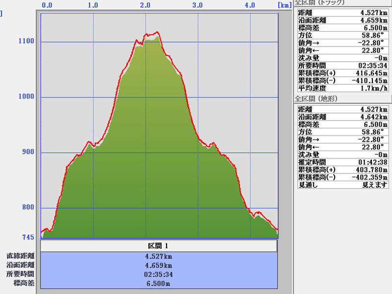Click the summit peak of the elevation profile
Viewport: 392px width, 294px height.
157,32
